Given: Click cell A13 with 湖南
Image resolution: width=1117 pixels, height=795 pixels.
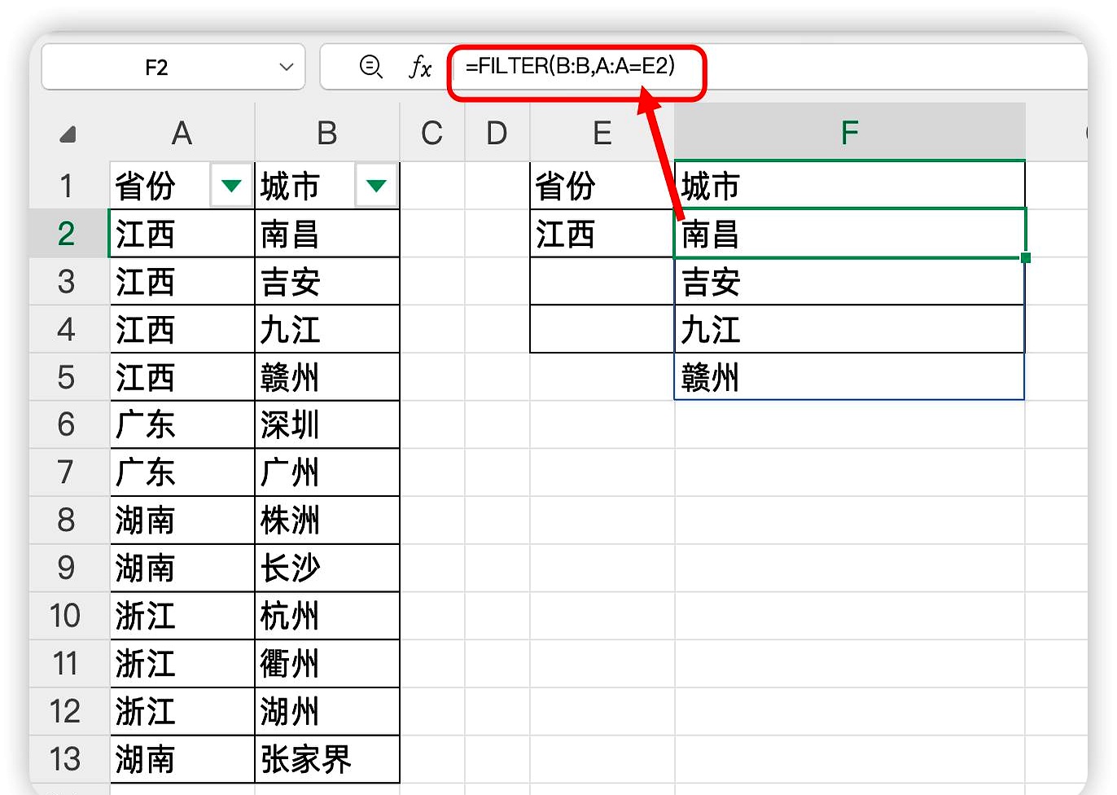Looking at the screenshot, I should (x=182, y=759).
